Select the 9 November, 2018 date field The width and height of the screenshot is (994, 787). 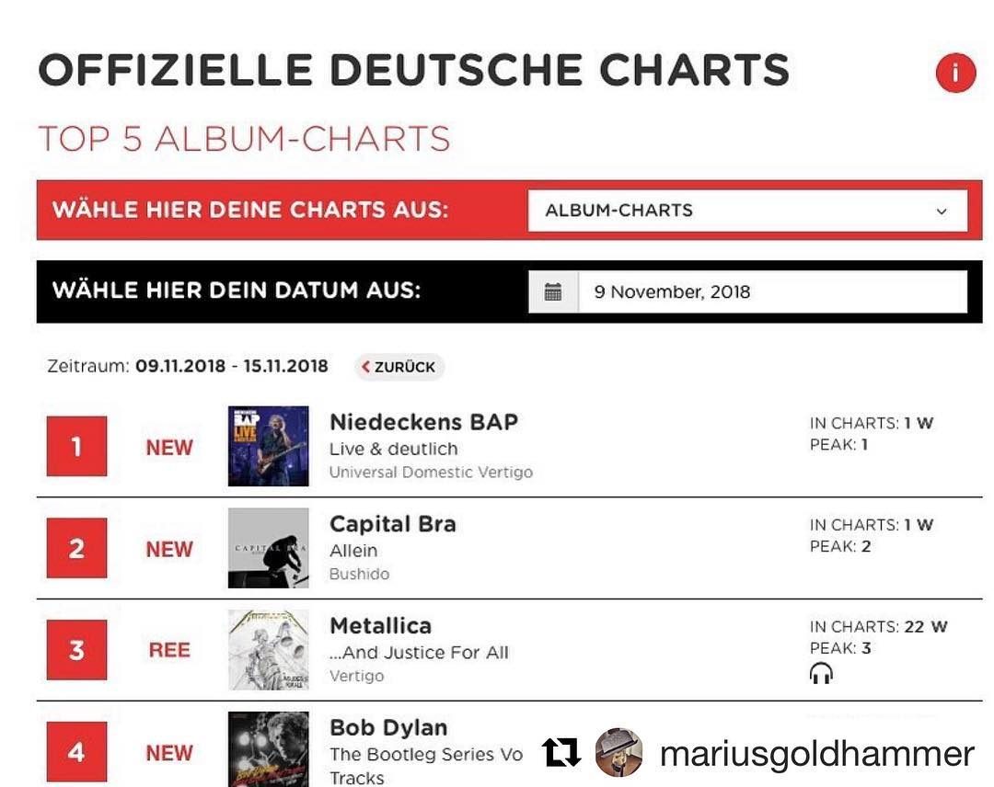pos(773,291)
